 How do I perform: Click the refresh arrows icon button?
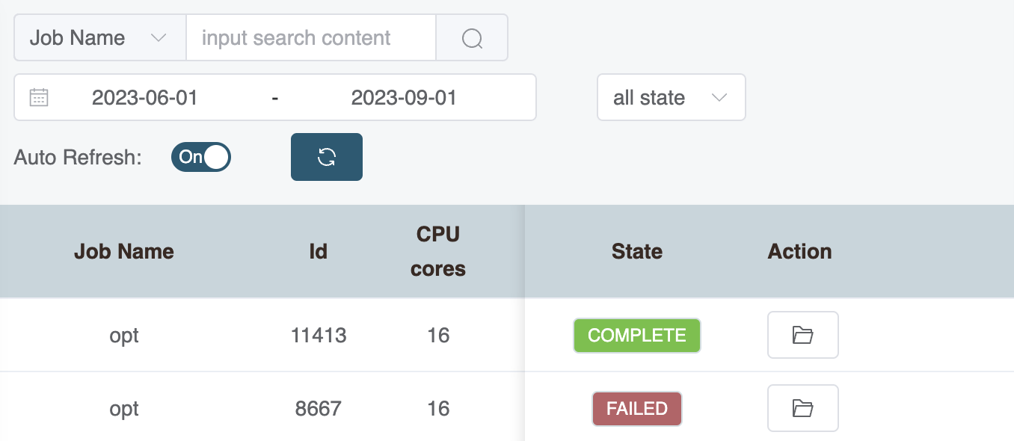click(327, 157)
